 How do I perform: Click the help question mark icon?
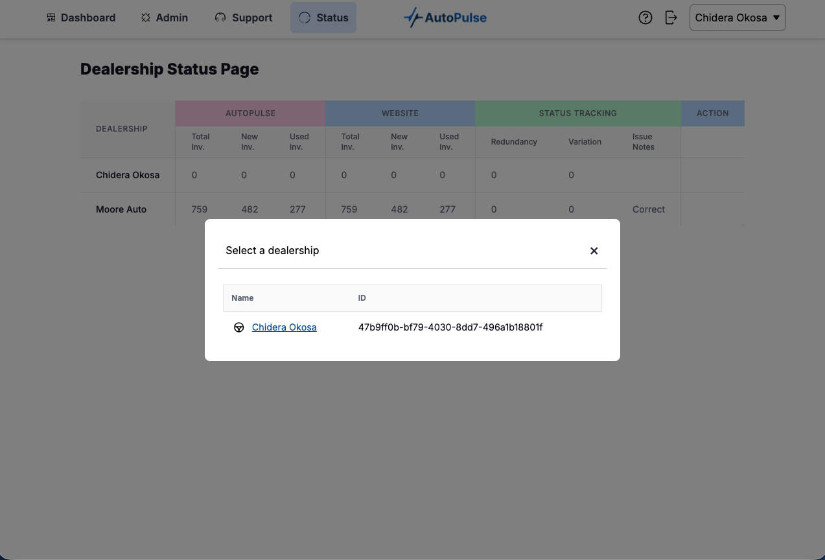(645, 18)
